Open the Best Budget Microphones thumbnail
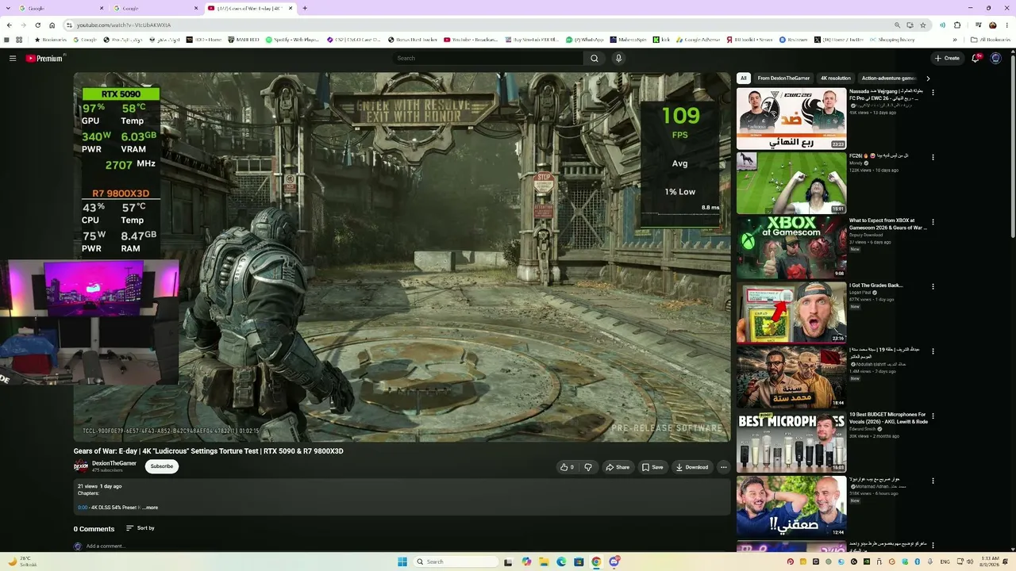 pyautogui.click(x=791, y=442)
